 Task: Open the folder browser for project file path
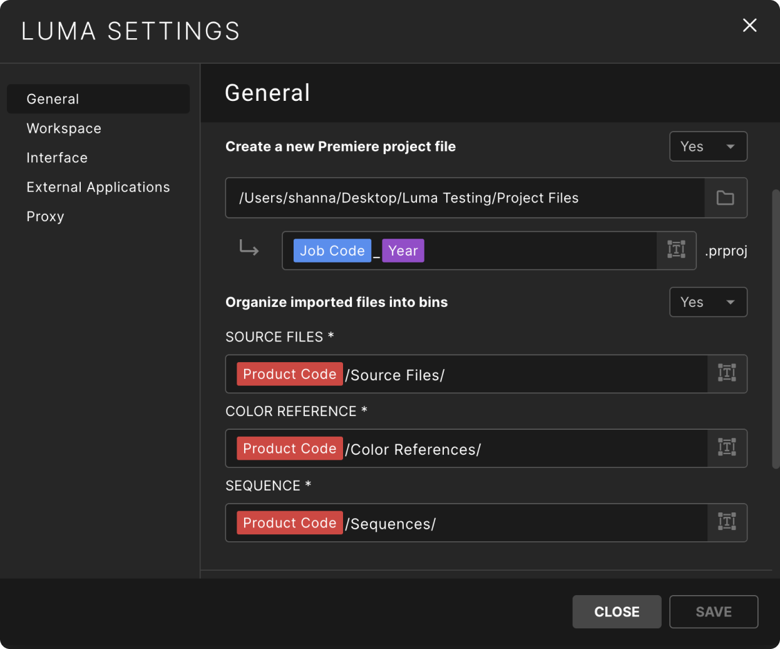tap(725, 197)
